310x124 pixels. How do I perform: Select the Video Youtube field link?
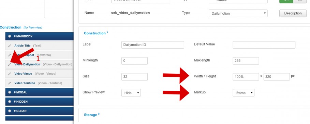point(25,83)
